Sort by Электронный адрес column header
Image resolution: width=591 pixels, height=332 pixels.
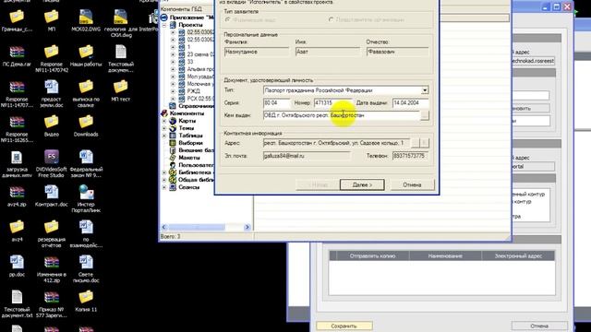coord(518,256)
